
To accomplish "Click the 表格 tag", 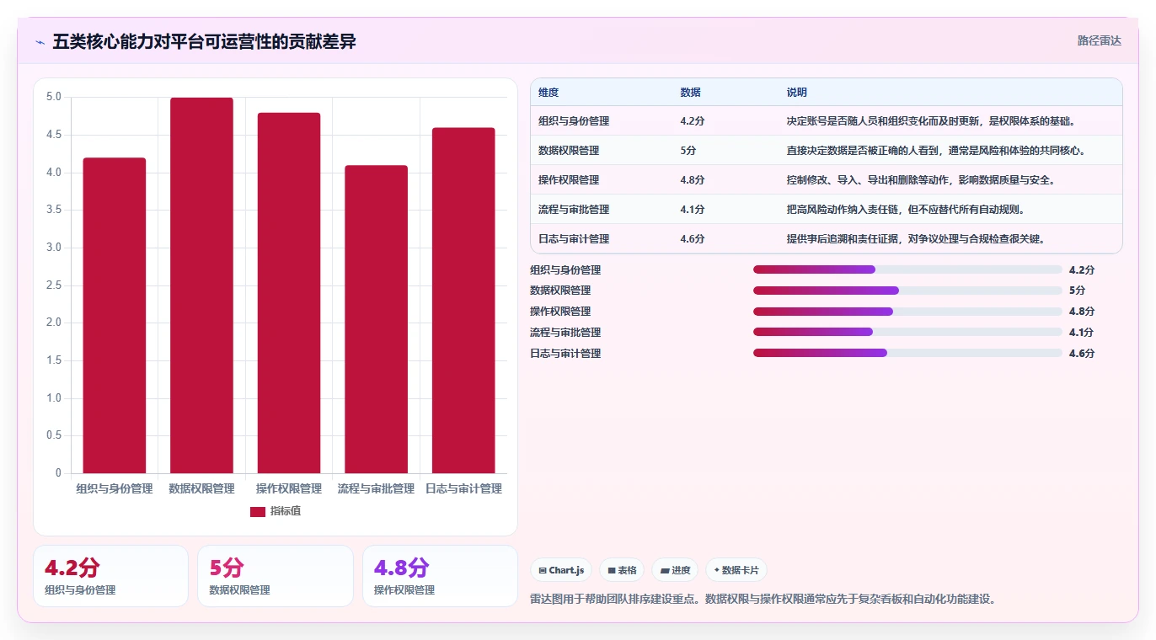I will pyautogui.click(x=622, y=570).
